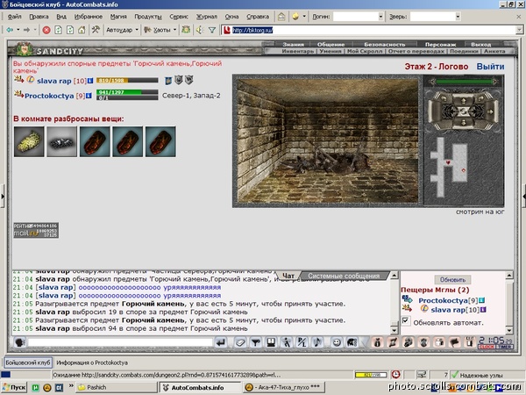Click the talking head icon left of chat input
The width and height of the screenshot is (526, 395).
pyautogui.click(x=20, y=342)
